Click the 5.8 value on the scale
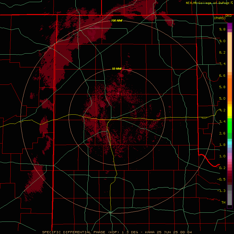Image resolution: width=234 pixels, height=234 pixels. pyautogui.click(x=222, y=87)
